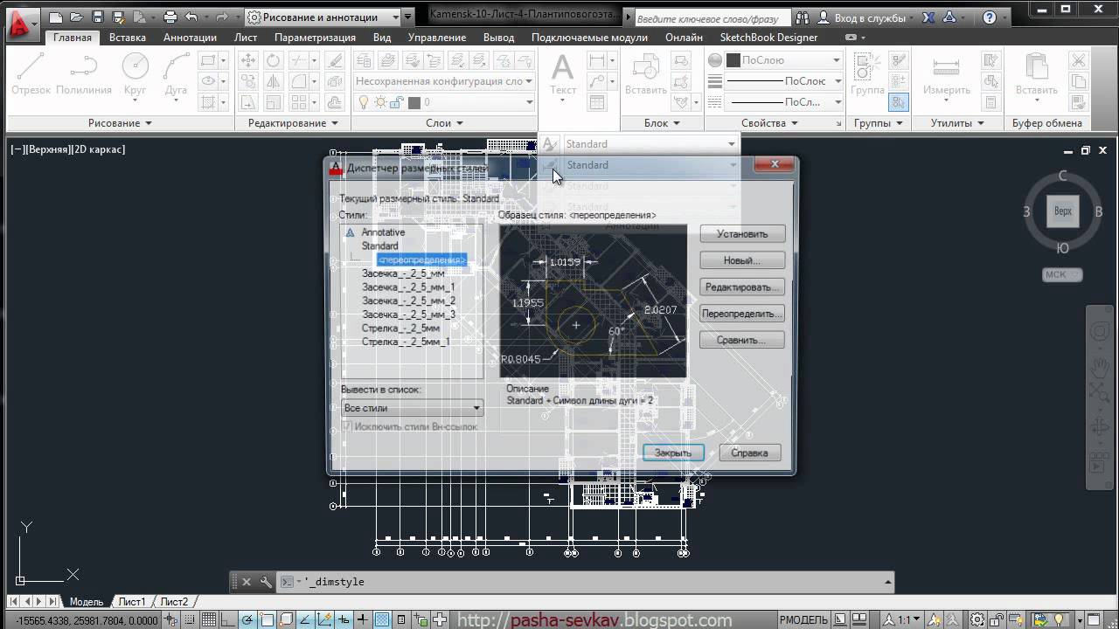Screen dimensions: 1119x629
Task: Expand the Утилиты panel
Action: (957, 123)
